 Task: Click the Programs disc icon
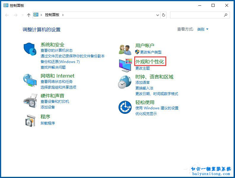point(31,121)
